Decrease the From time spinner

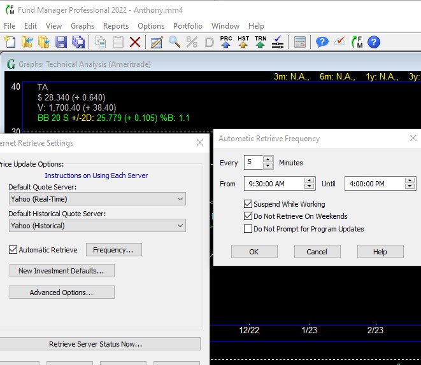coord(310,186)
